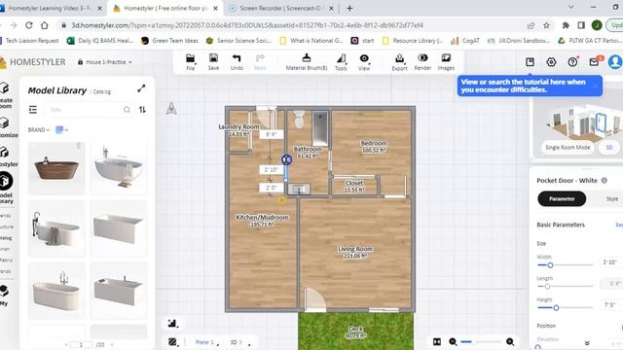This screenshot has height=350, width=623.
Task: Open the settings gear icon
Action: 551,62
